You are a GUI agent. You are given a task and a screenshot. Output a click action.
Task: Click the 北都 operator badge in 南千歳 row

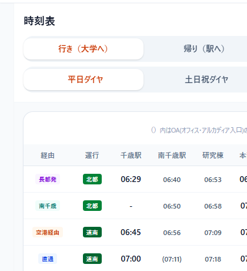coord(92,206)
